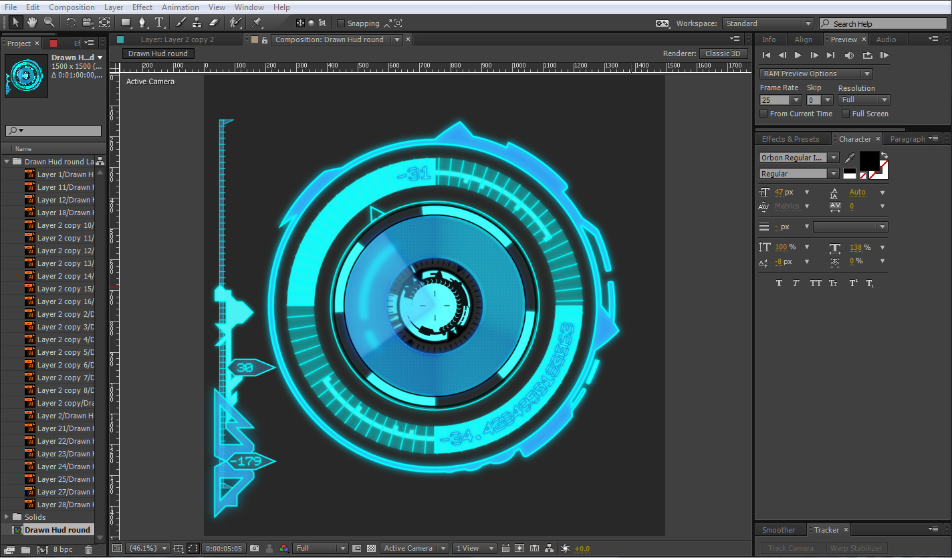Click the reset exposure aperture icon
Image resolution: width=952 pixels, height=558 pixels.
[x=565, y=548]
